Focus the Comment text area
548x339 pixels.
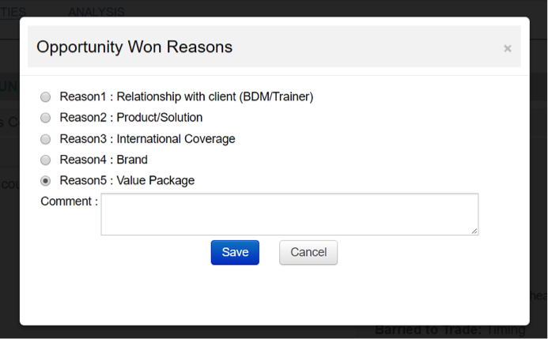289,214
